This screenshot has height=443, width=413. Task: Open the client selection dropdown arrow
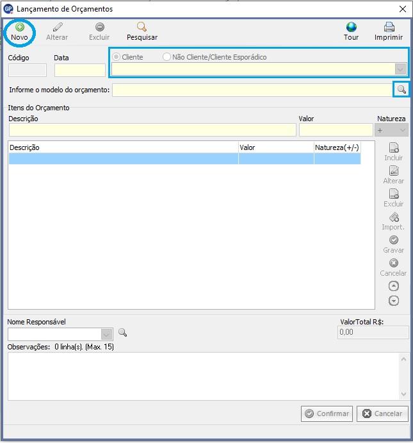(401, 69)
